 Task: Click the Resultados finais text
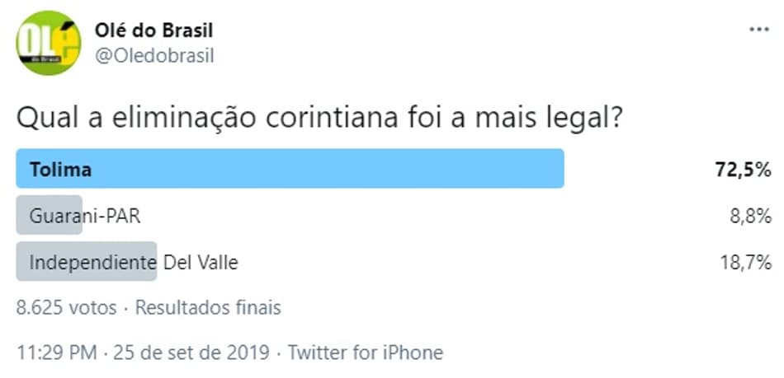[x=208, y=308]
